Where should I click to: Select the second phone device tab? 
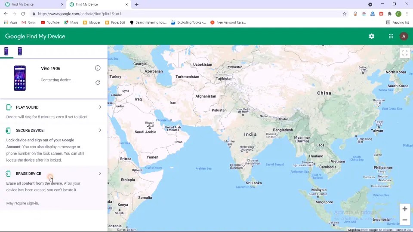(x=20, y=51)
